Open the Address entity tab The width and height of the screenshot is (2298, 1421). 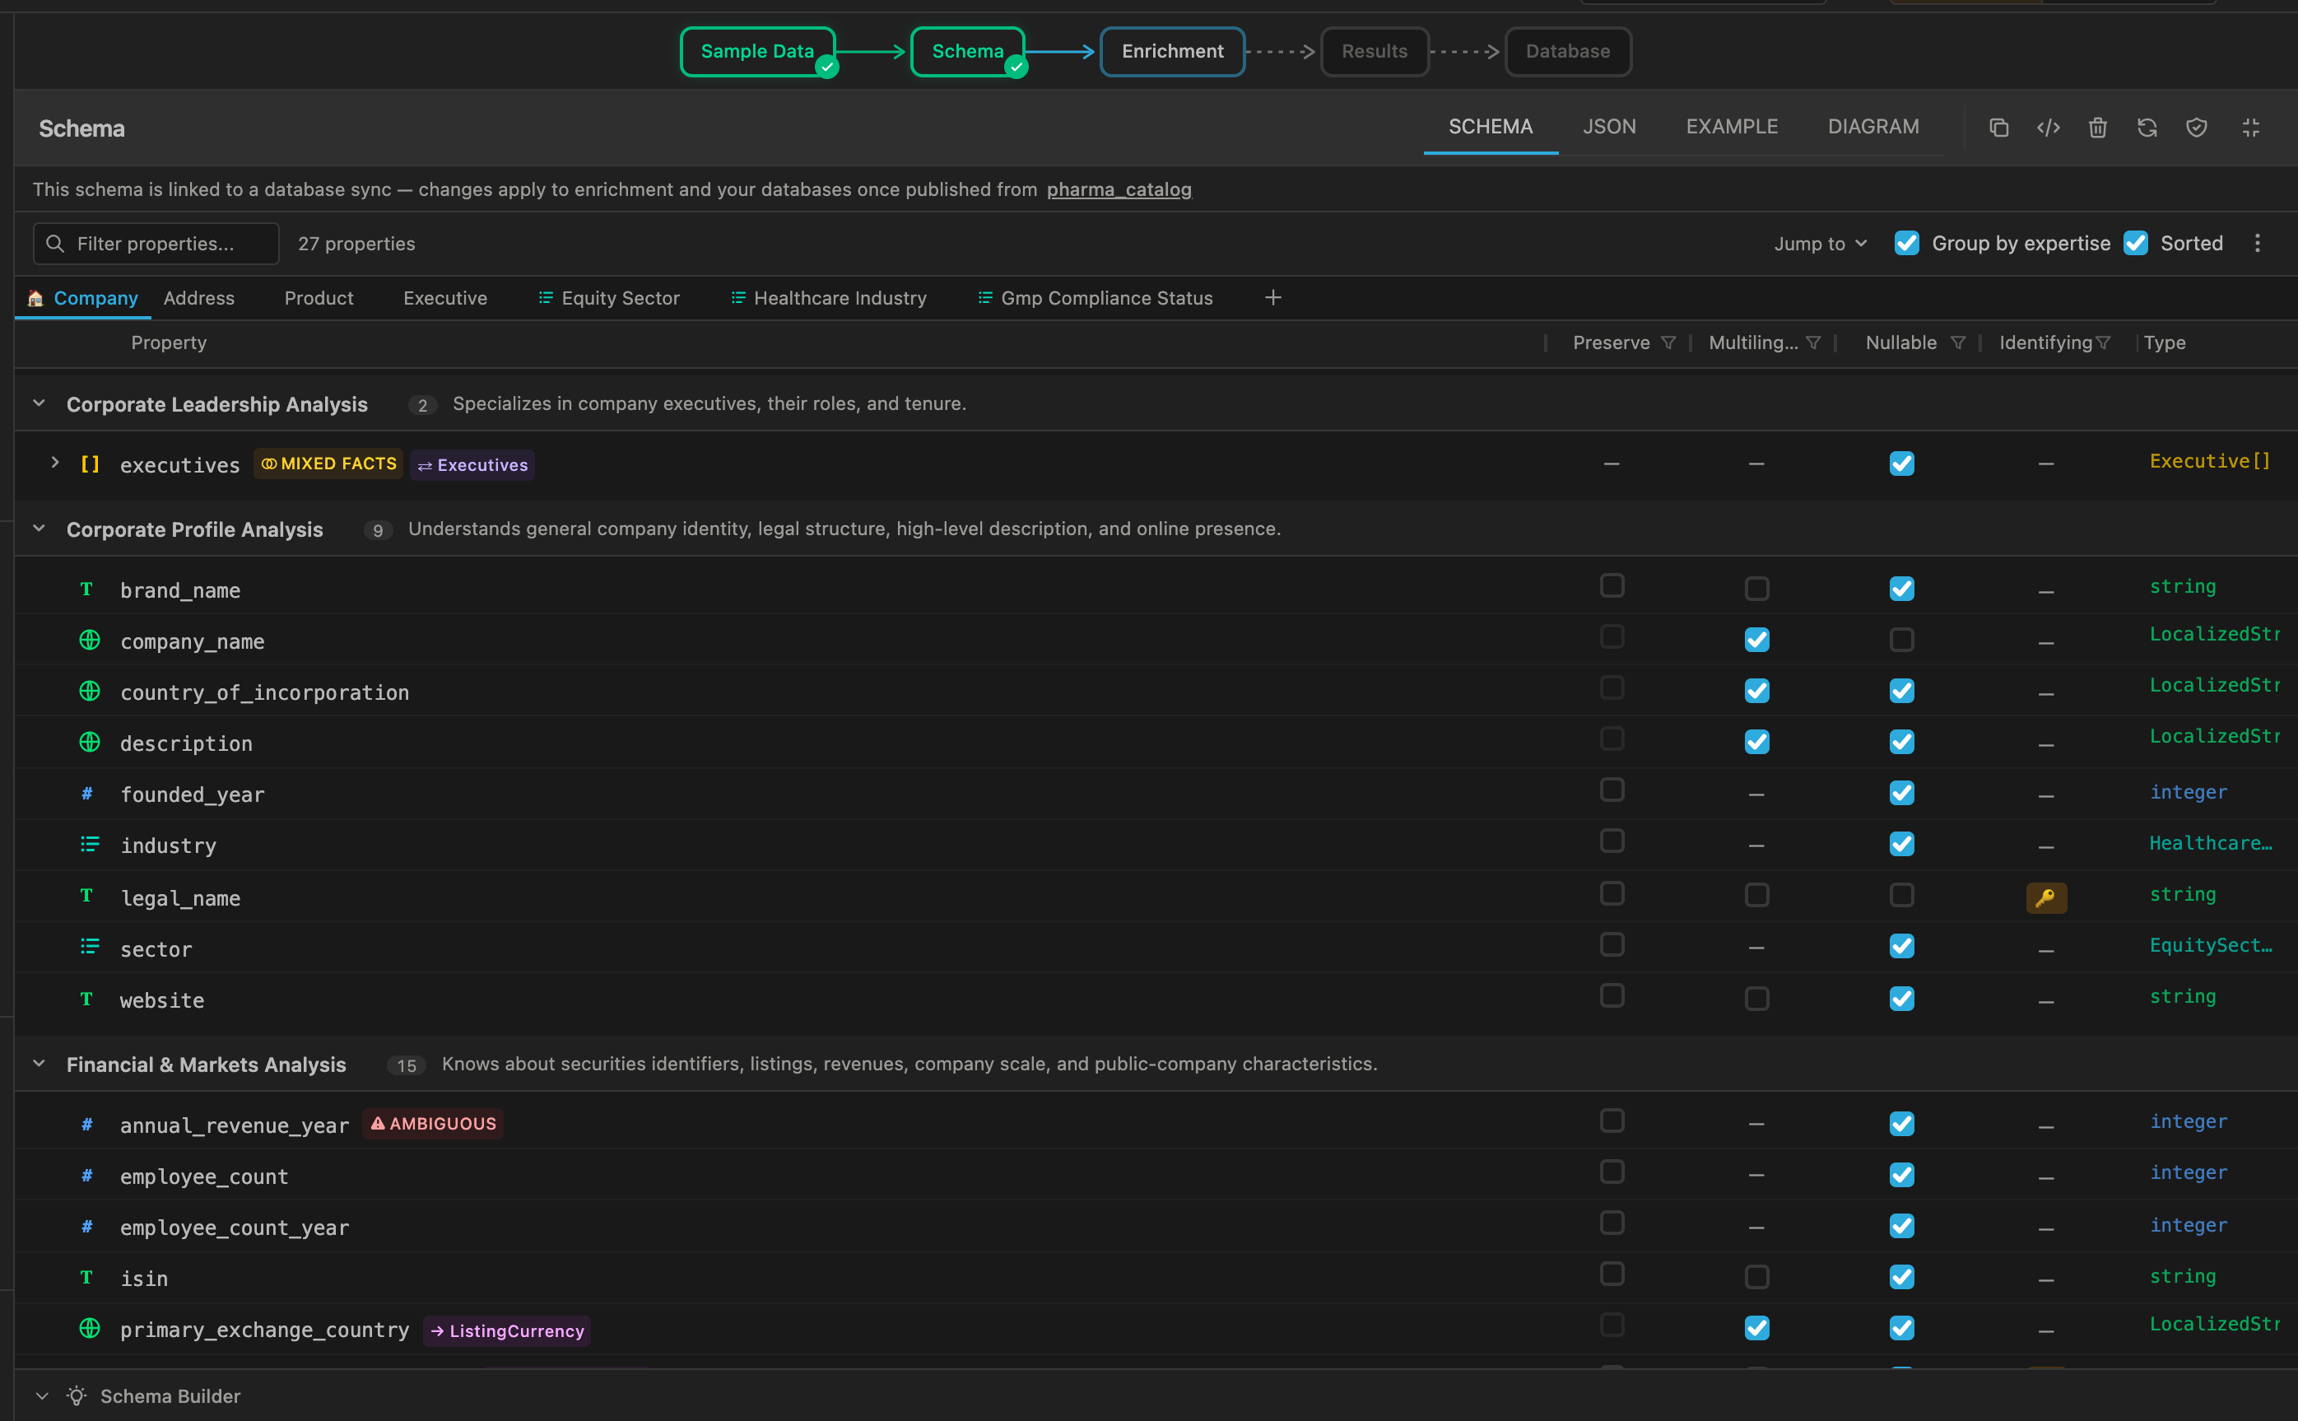pos(199,298)
